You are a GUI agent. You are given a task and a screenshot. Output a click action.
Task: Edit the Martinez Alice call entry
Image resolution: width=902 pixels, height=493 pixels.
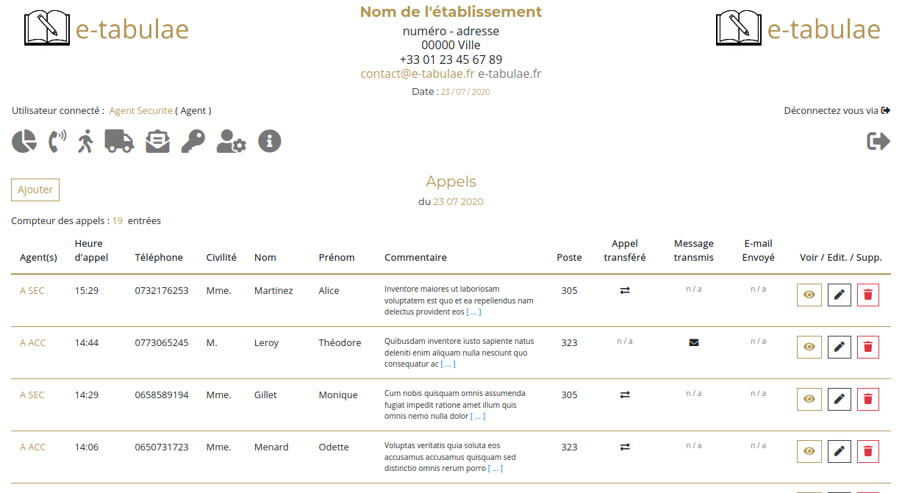click(x=840, y=295)
